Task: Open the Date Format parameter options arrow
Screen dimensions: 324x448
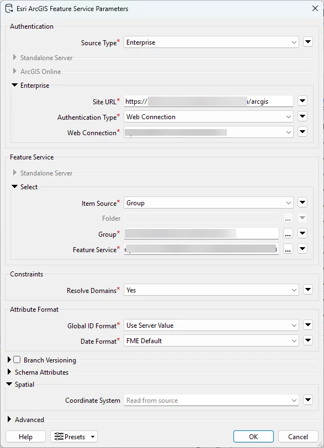Action: pos(307,340)
